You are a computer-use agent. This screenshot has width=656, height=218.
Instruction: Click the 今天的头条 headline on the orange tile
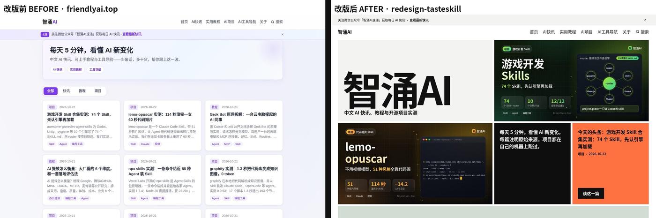click(610, 139)
